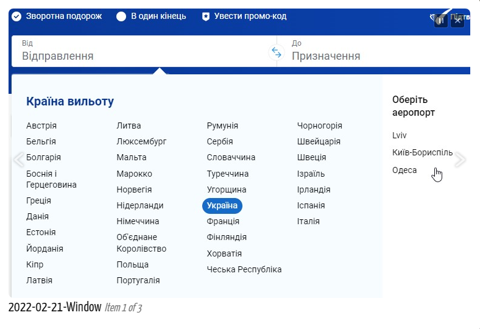Click the promo-code shield icon
480x329 pixels.
click(206, 16)
